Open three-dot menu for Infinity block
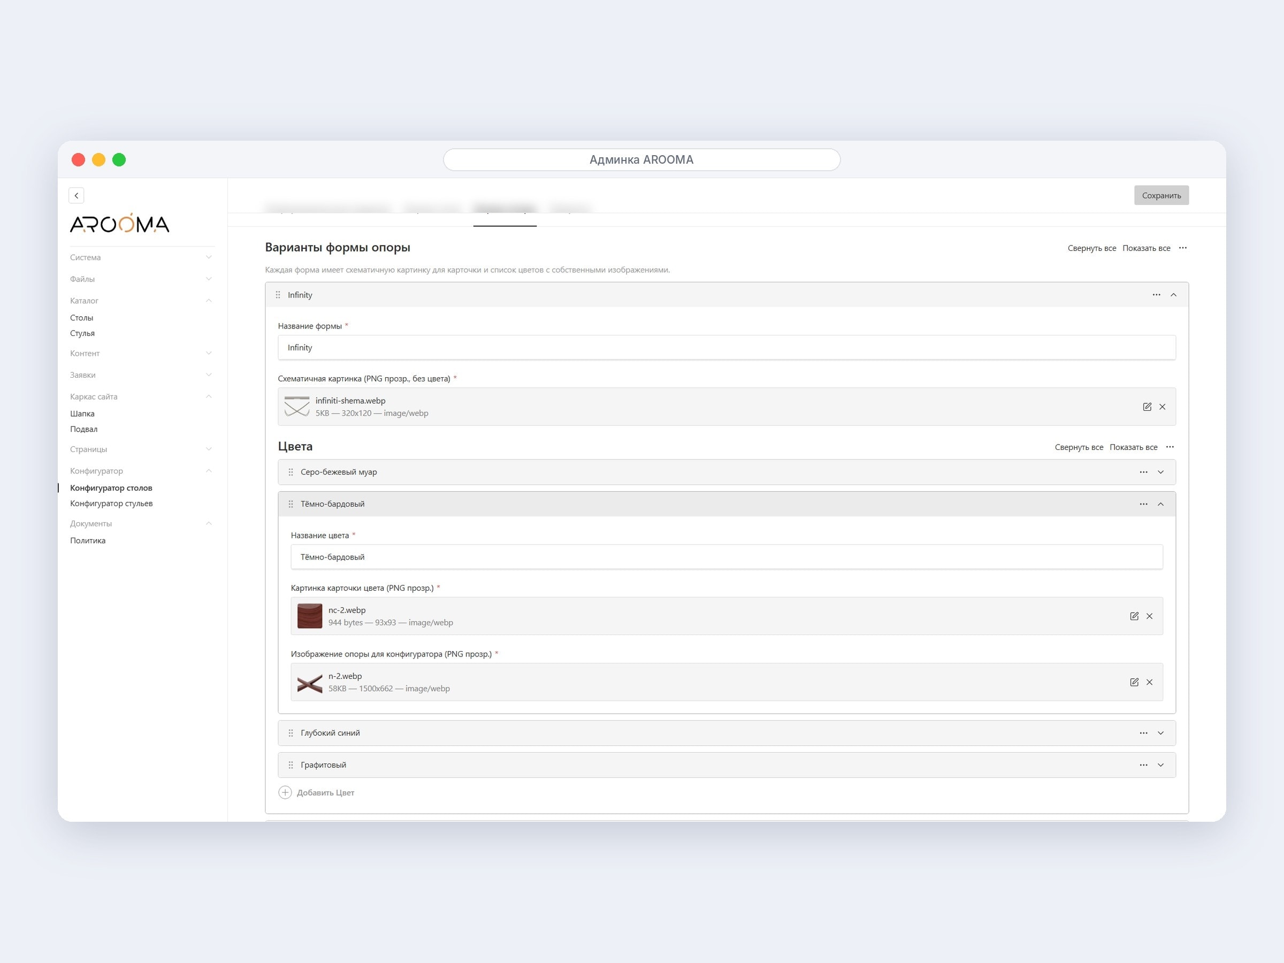 [x=1156, y=295]
